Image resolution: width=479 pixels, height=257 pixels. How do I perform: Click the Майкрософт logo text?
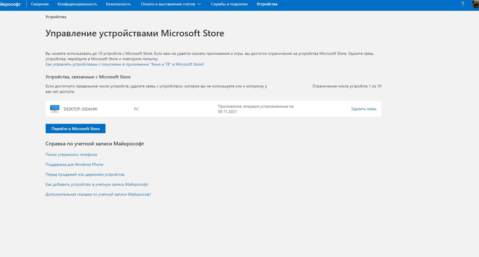pos(10,4)
